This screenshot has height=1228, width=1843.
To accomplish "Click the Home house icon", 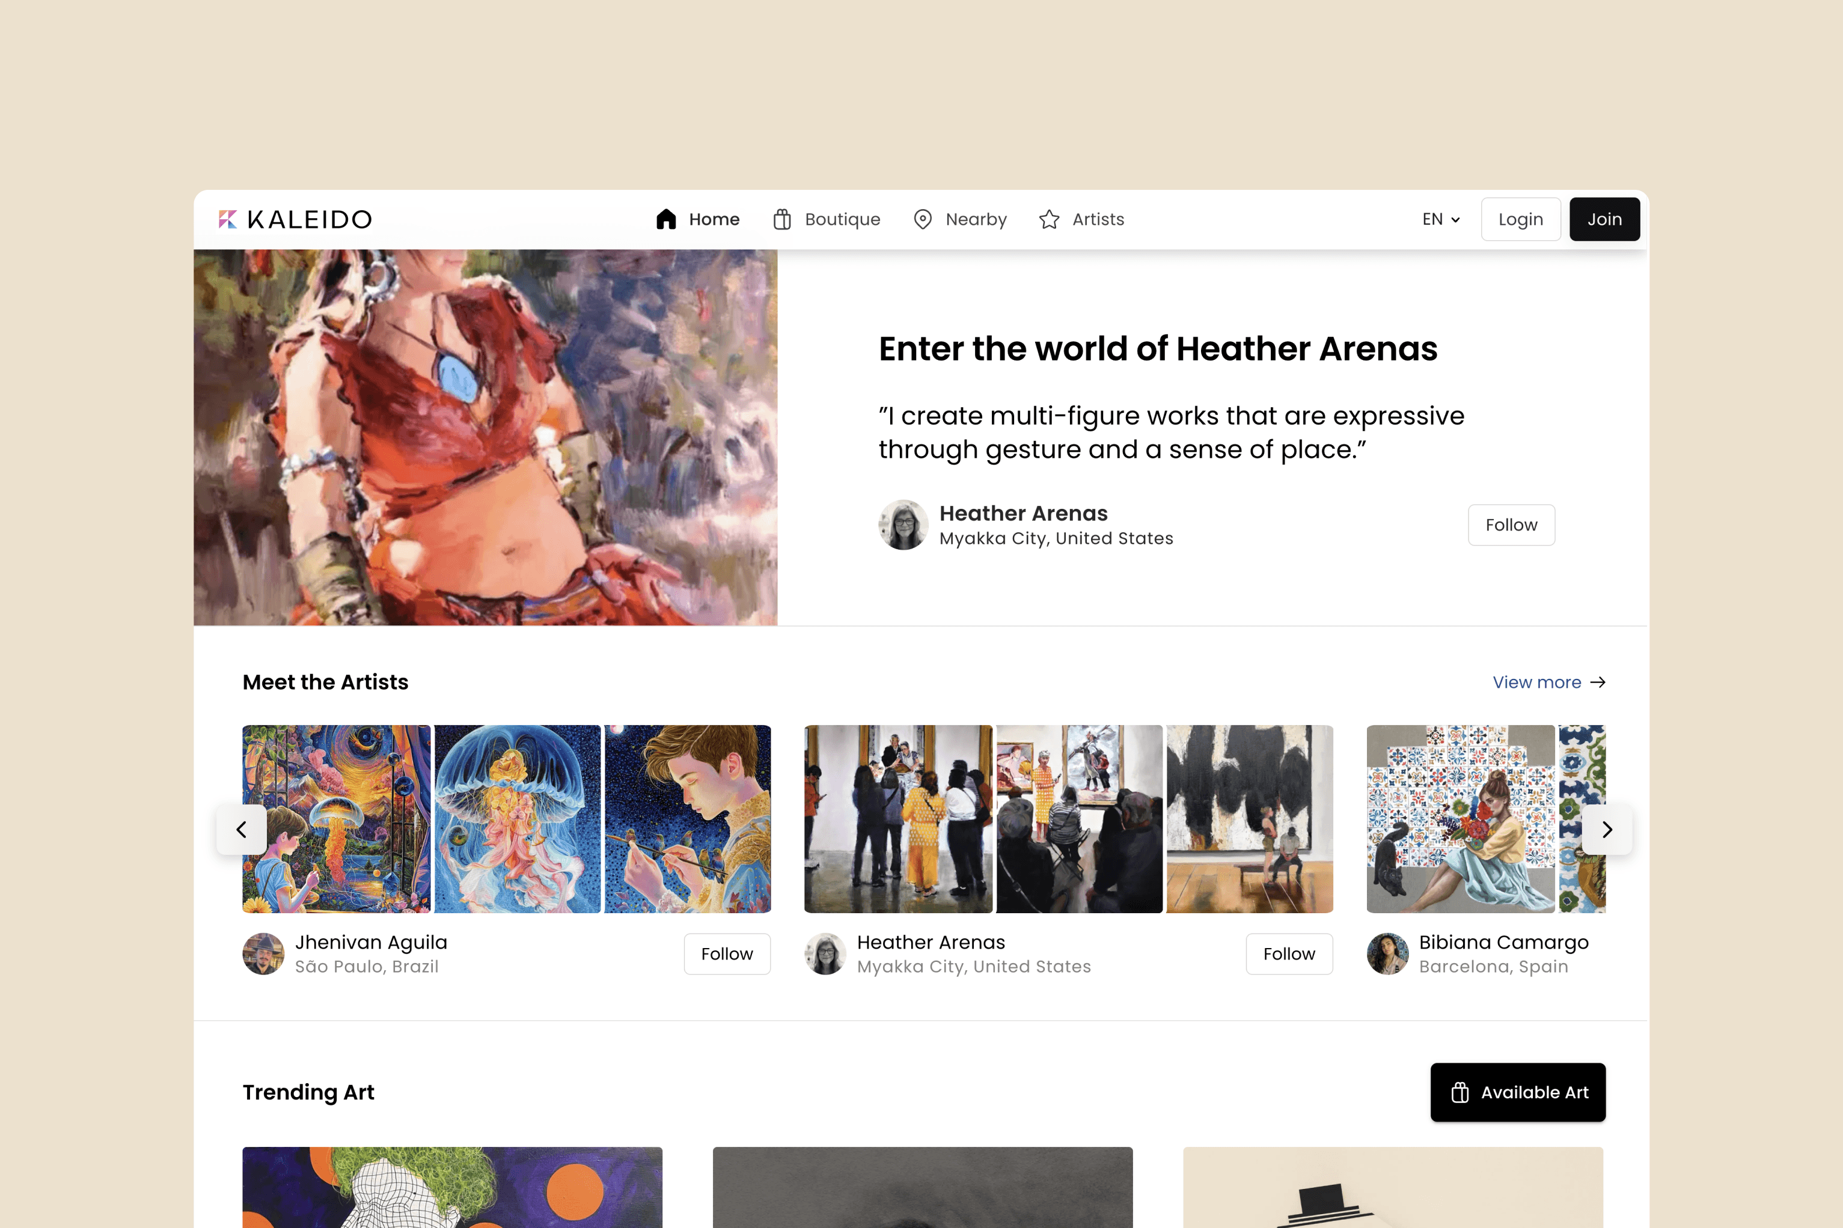I will [666, 219].
